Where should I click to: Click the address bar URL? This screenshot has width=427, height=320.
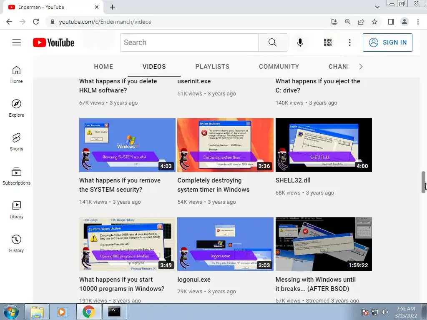point(105,22)
